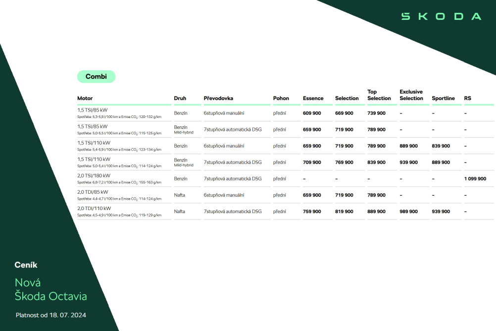Click the Top Selection column header
The width and height of the screenshot is (496, 331).
point(379,95)
